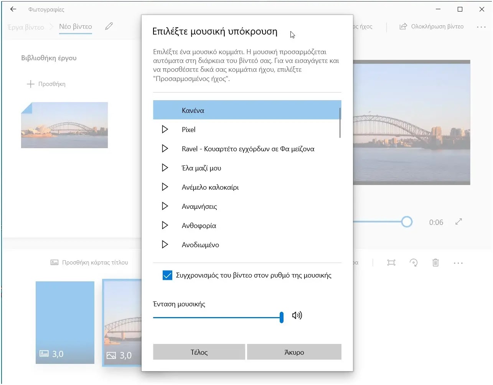Image resolution: width=493 pixels, height=385 pixels.
Task: Play preview of Αναμνήσεις track
Action: click(x=165, y=206)
